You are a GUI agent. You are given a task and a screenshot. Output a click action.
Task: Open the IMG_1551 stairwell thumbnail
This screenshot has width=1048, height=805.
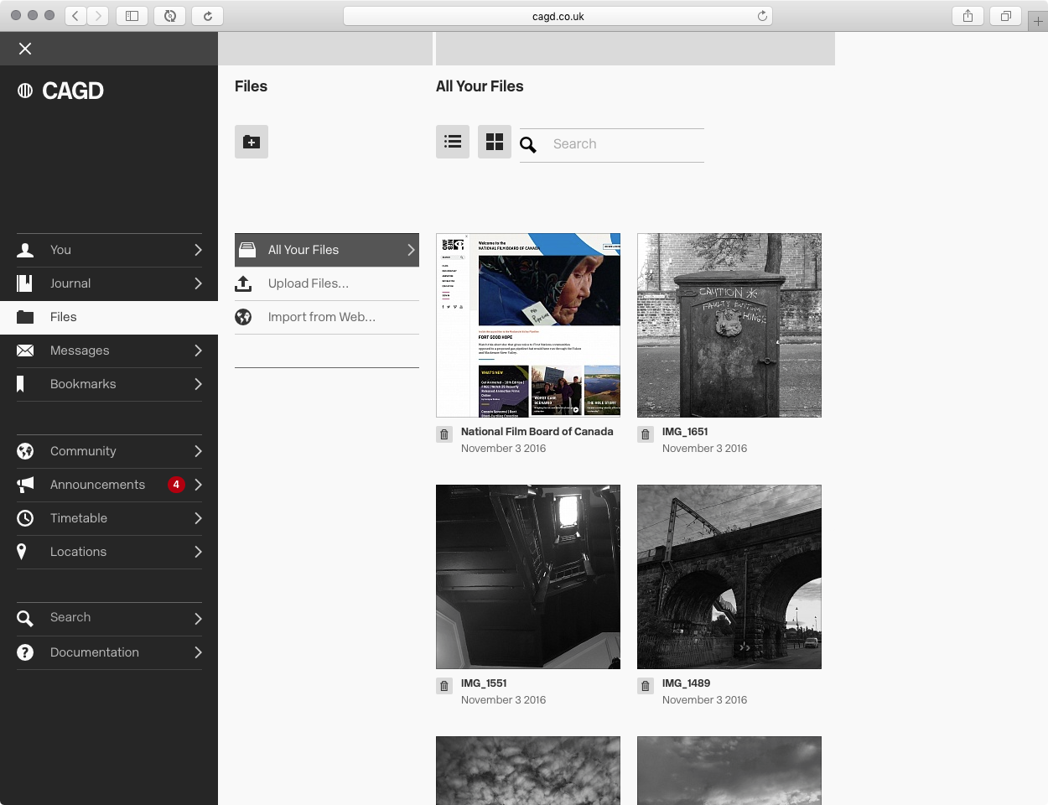pos(528,577)
